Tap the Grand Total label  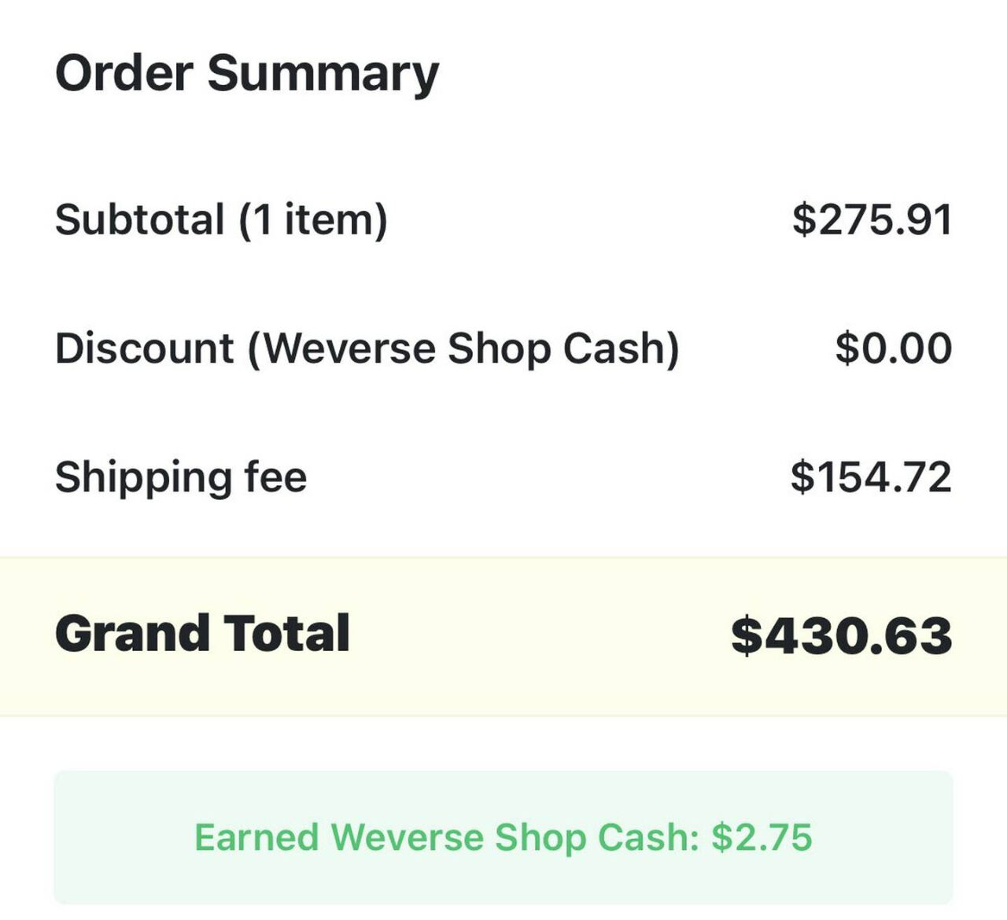click(x=202, y=634)
